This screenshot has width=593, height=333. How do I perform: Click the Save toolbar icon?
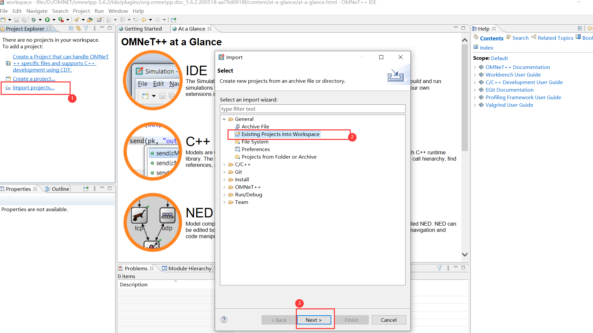(16, 20)
